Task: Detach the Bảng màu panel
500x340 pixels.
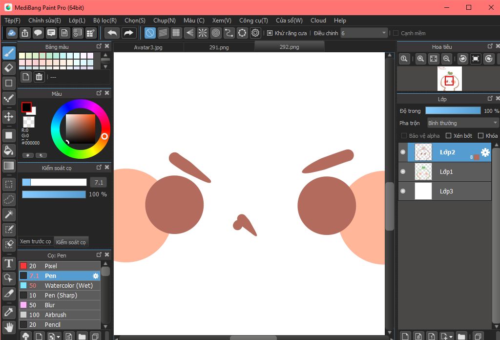Action: [x=99, y=46]
